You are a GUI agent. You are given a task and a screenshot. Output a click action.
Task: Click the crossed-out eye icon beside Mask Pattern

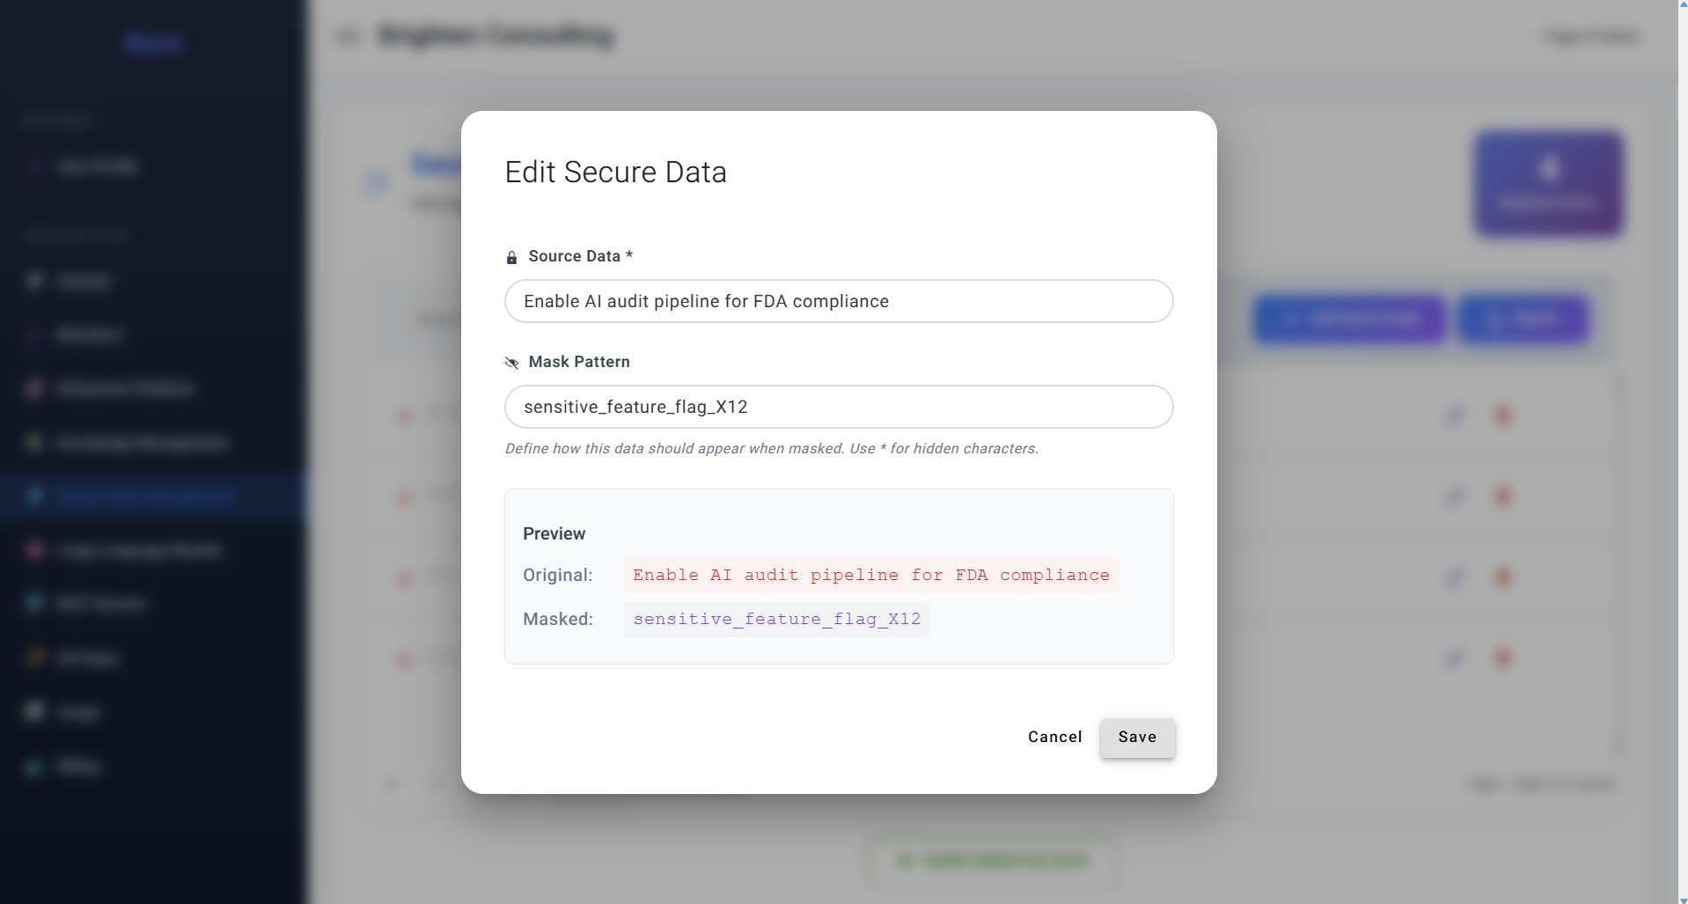click(511, 363)
